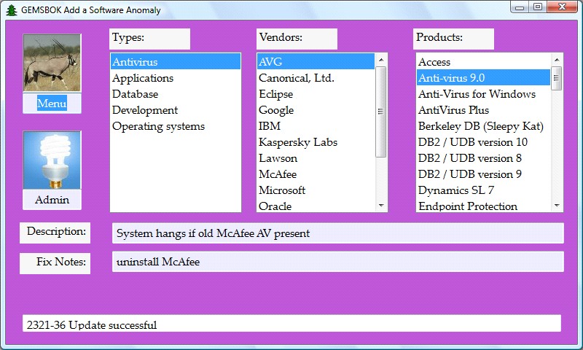
Task: Select Endpoint Protection product
Action: 483,206
